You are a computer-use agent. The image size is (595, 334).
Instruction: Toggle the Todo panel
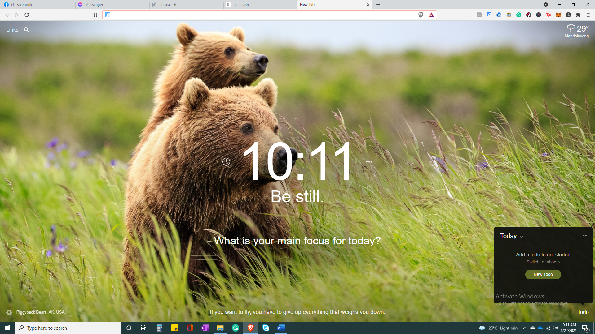tap(583, 312)
